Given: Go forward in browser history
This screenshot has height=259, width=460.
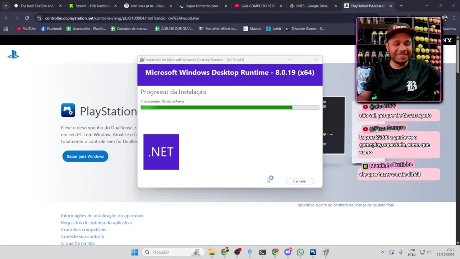Looking at the screenshot, I should 17,18.
